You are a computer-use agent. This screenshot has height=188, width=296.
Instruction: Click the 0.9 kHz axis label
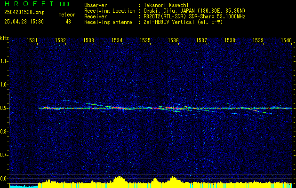point(4,108)
